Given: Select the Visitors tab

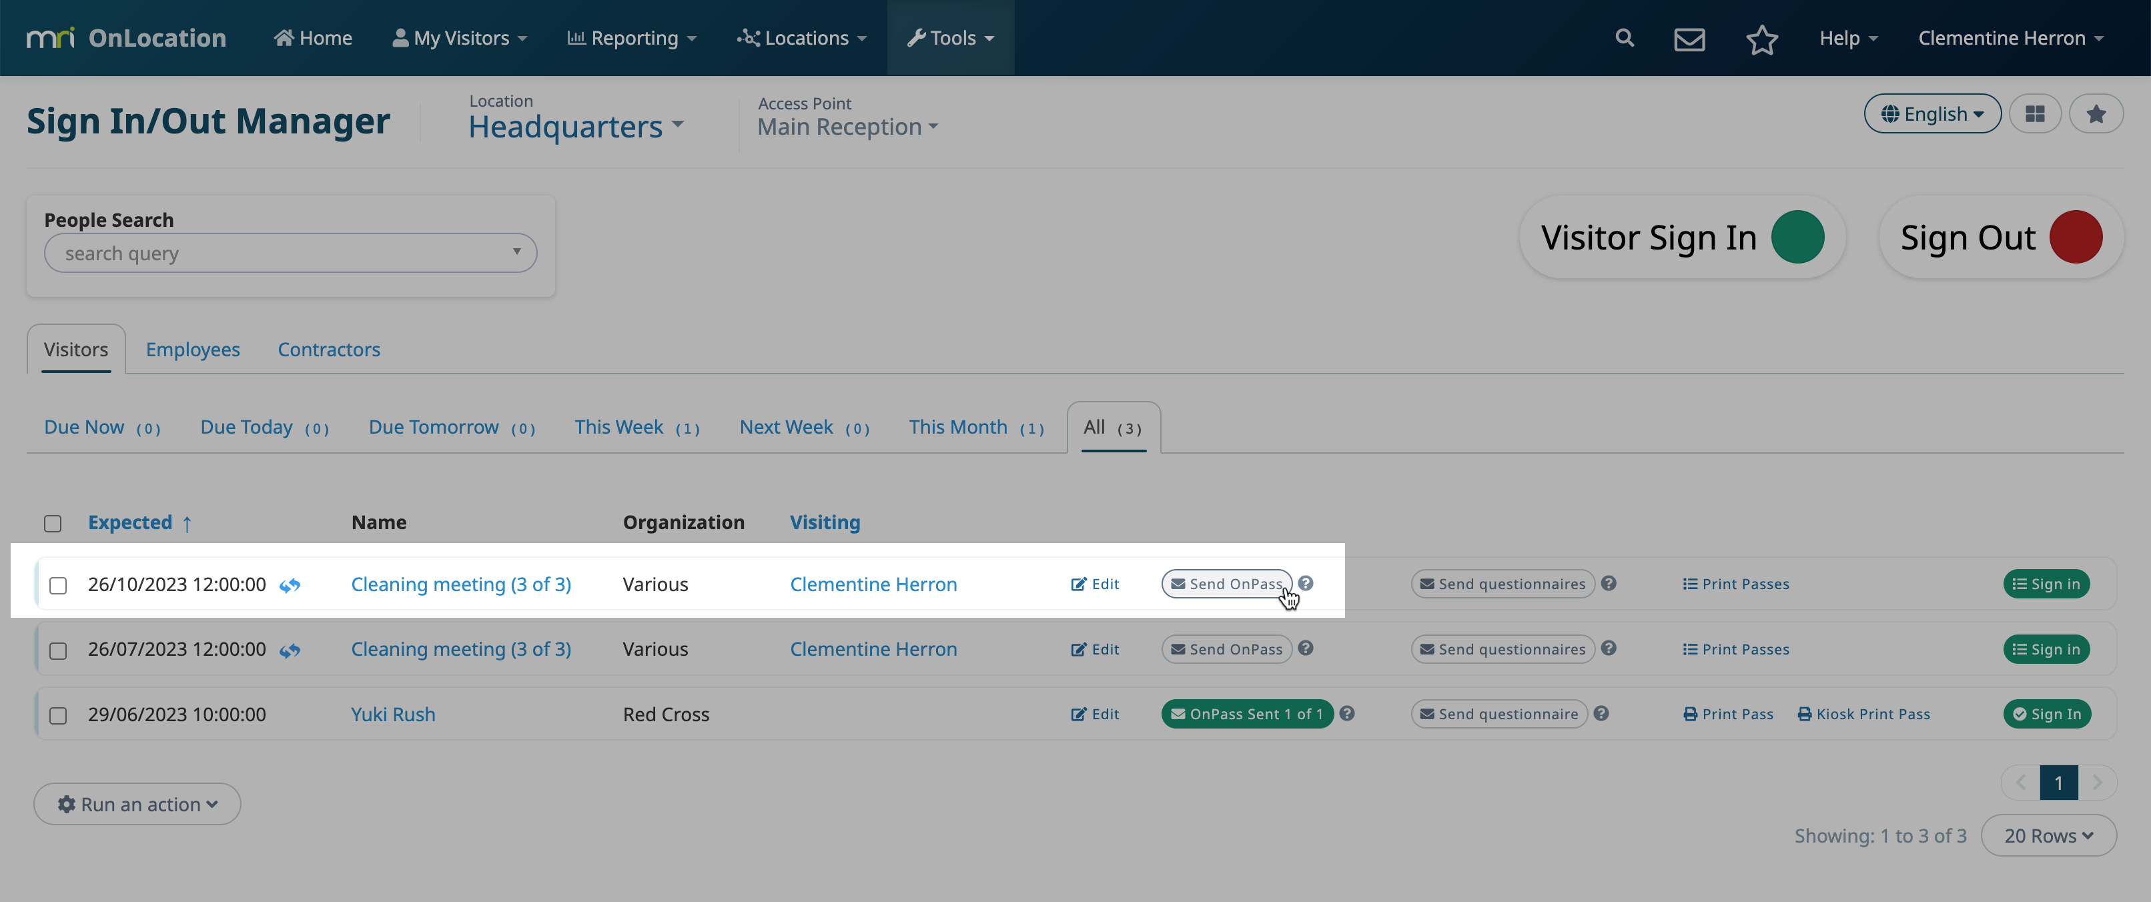Looking at the screenshot, I should 76,349.
